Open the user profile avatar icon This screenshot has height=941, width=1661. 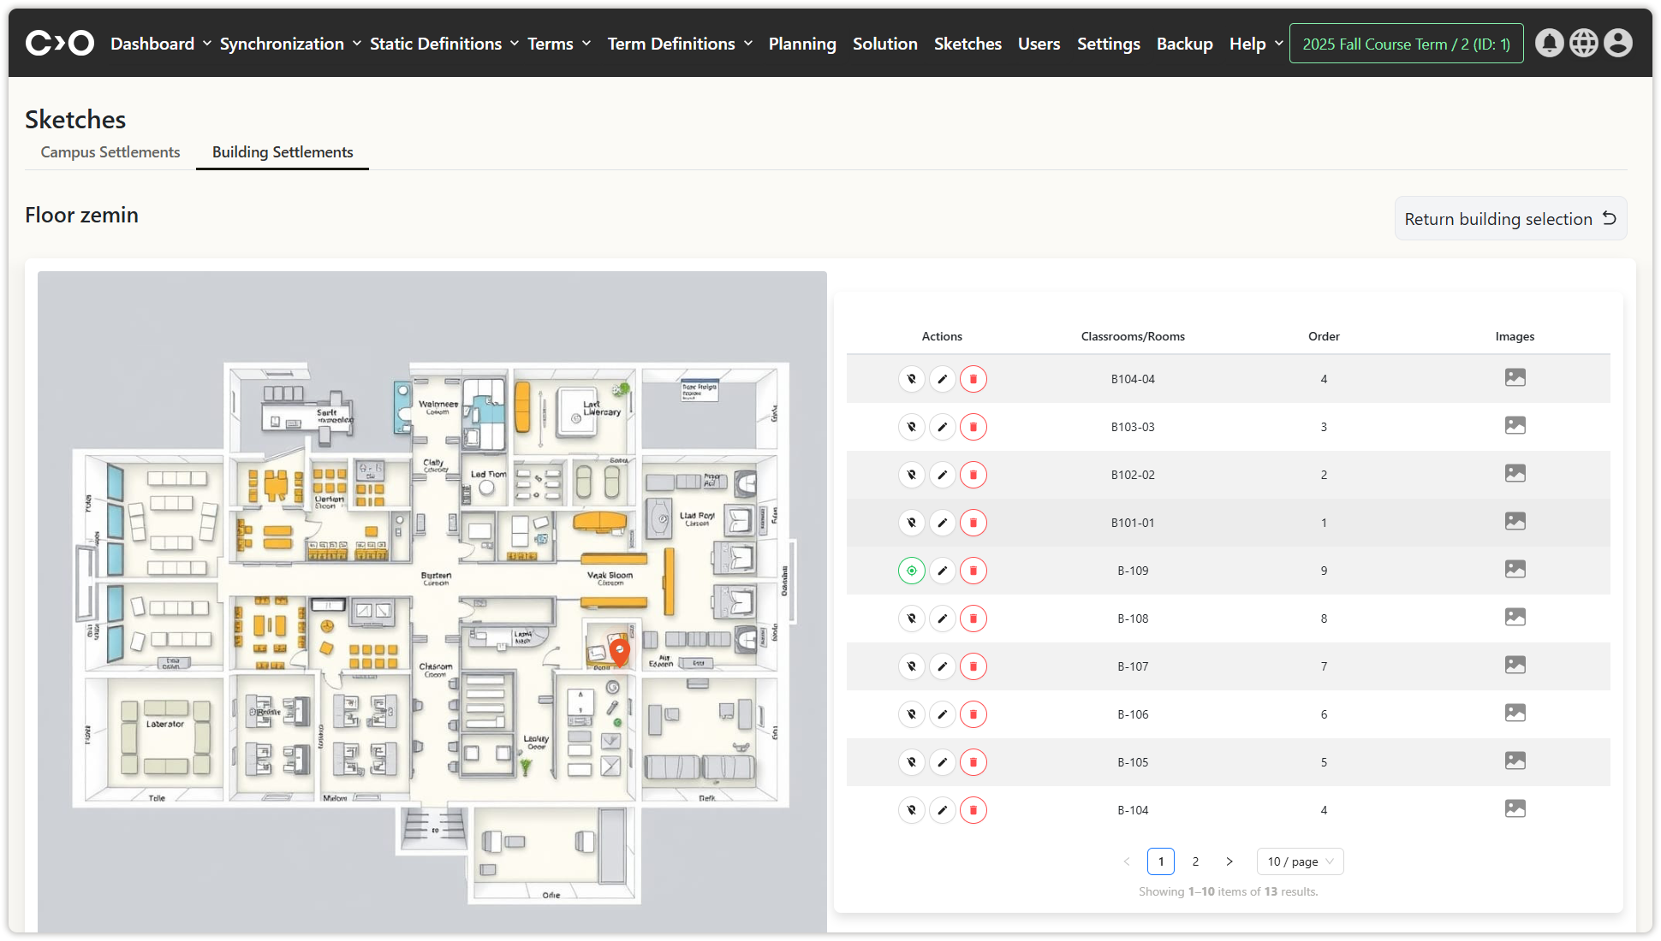[1617, 43]
